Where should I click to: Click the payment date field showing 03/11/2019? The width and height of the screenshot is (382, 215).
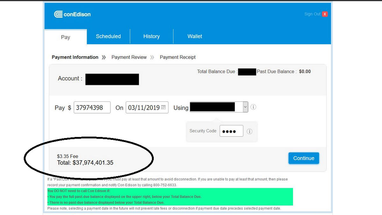(144, 108)
